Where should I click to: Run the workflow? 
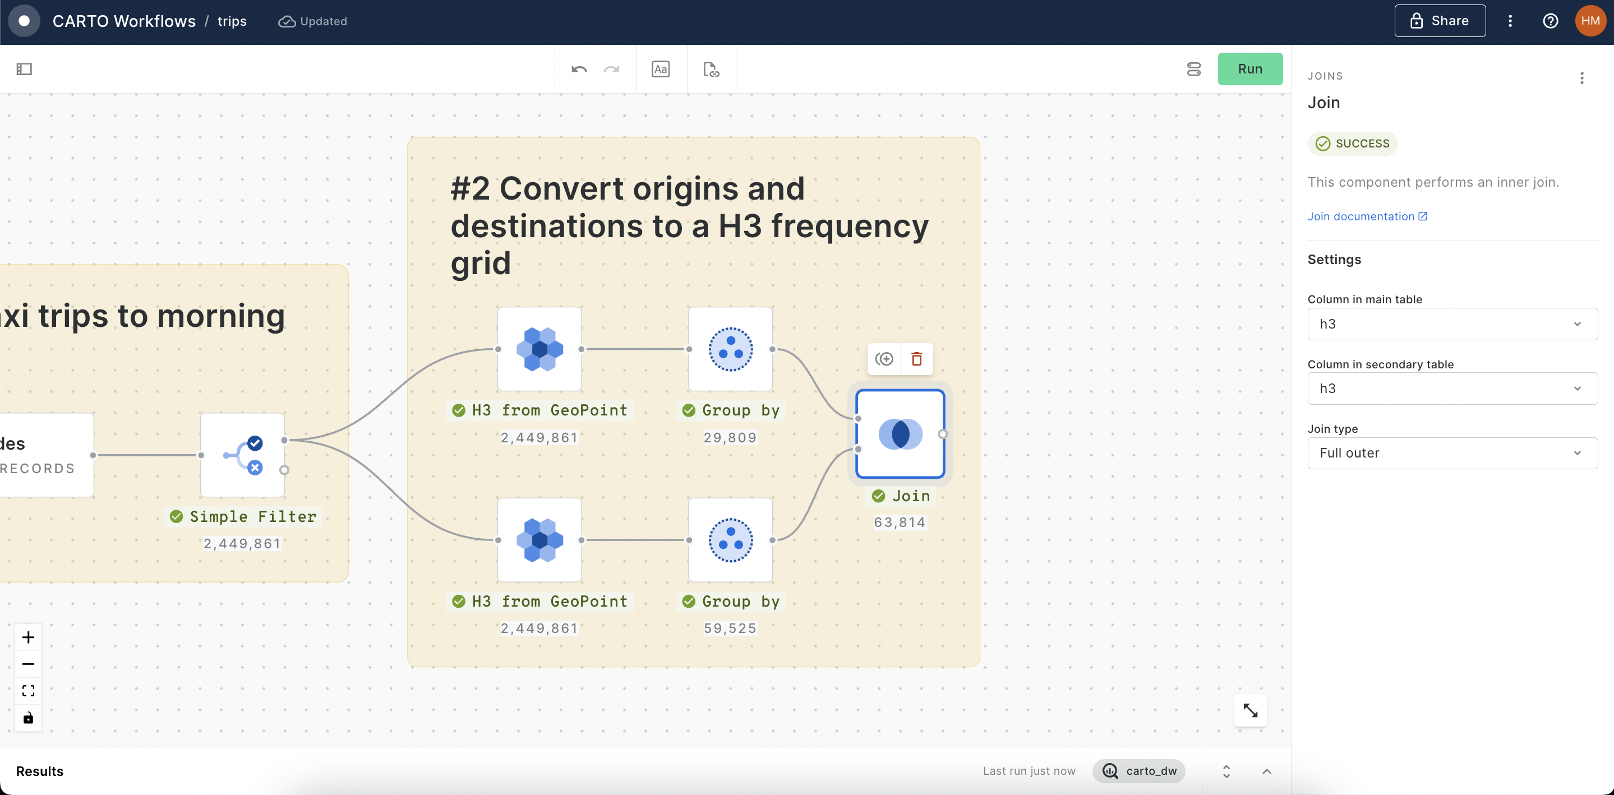tap(1250, 69)
